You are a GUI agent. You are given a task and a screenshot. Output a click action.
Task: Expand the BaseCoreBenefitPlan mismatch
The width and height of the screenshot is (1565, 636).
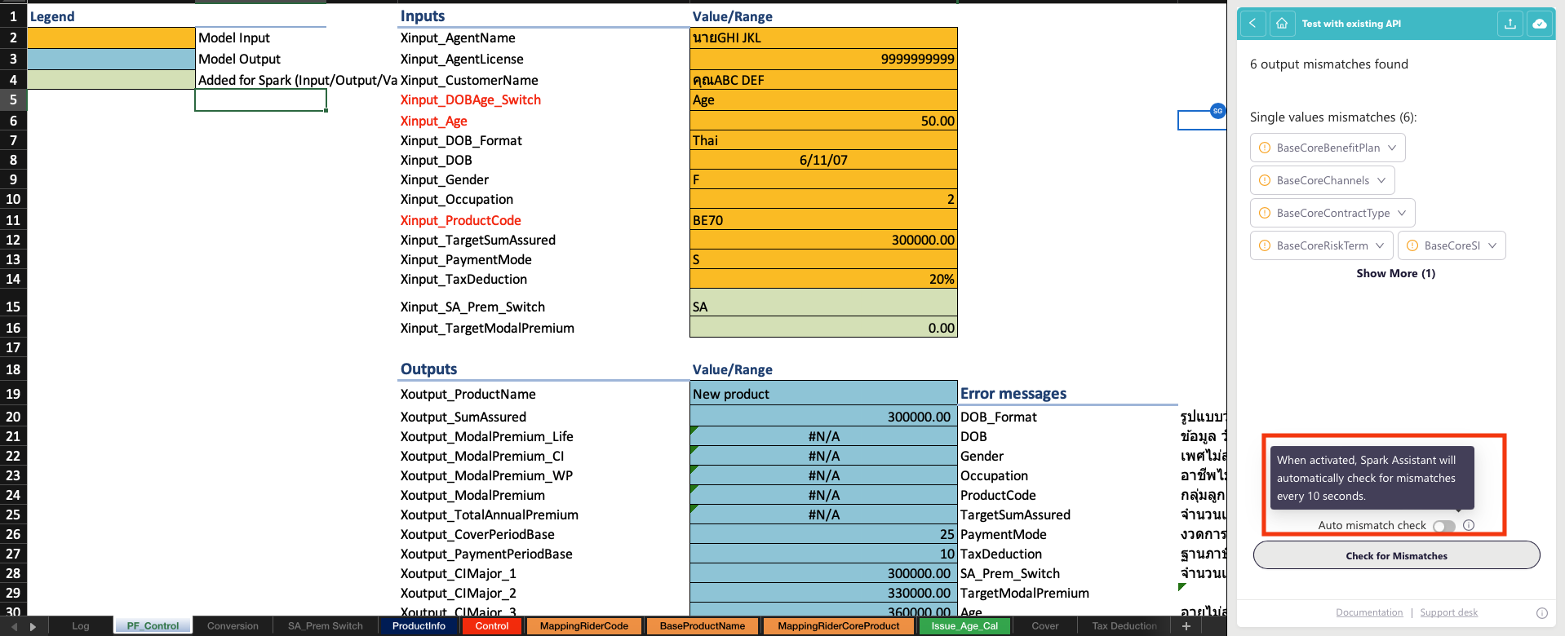[x=1328, y=148]
